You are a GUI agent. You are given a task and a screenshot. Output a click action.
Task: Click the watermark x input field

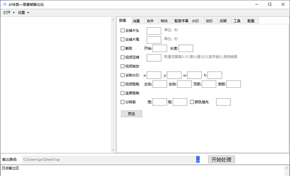(154, 75)
